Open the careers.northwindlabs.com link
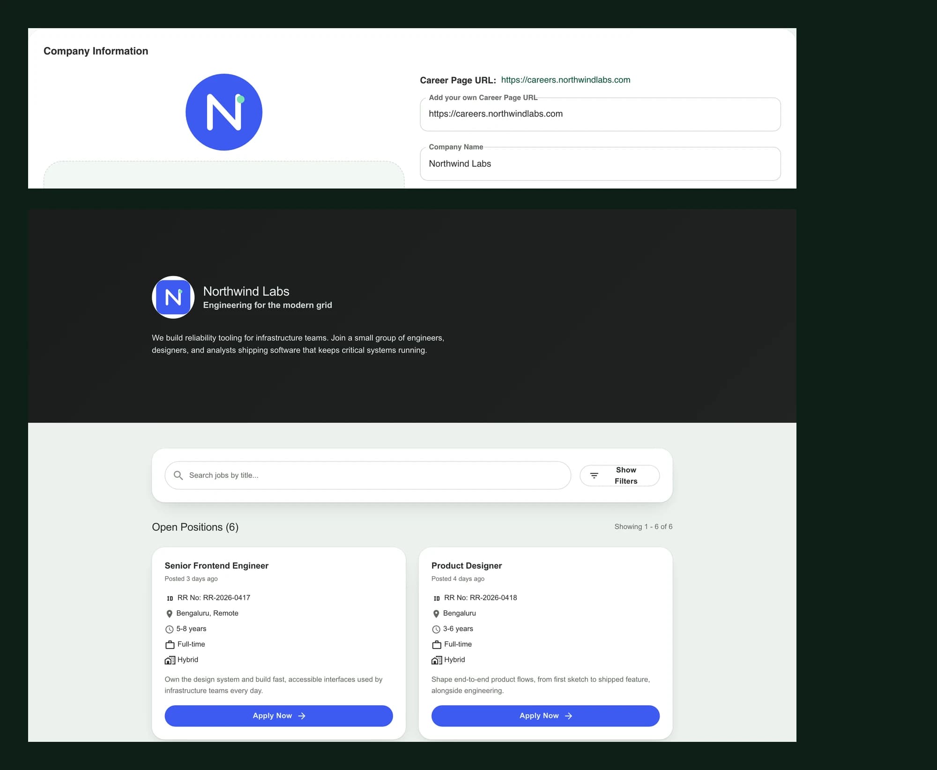 tap(565, 80)
